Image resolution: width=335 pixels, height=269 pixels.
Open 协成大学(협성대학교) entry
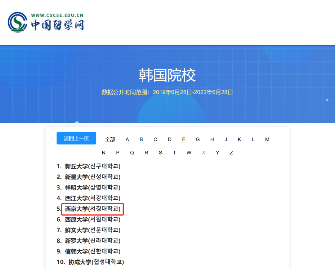point(96,262)
